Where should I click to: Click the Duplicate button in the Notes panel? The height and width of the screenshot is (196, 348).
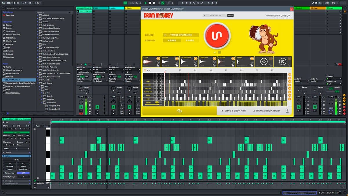[x=23, y=169]
